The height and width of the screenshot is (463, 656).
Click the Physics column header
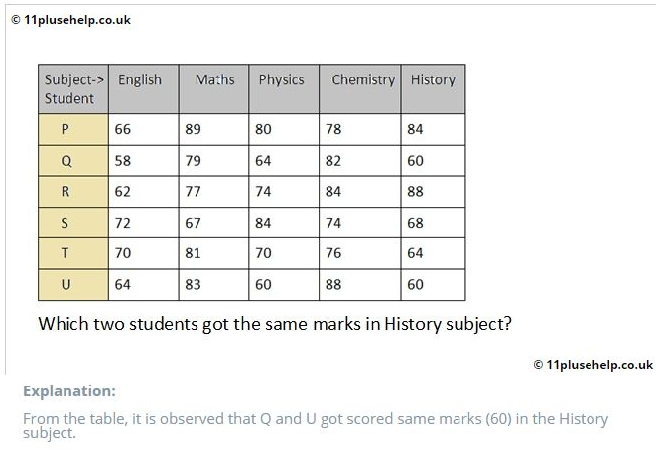point(284,88)
